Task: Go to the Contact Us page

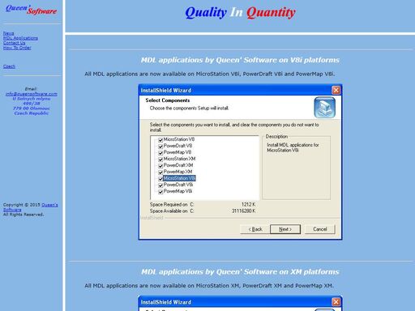Action: click(x=14, y=43)
